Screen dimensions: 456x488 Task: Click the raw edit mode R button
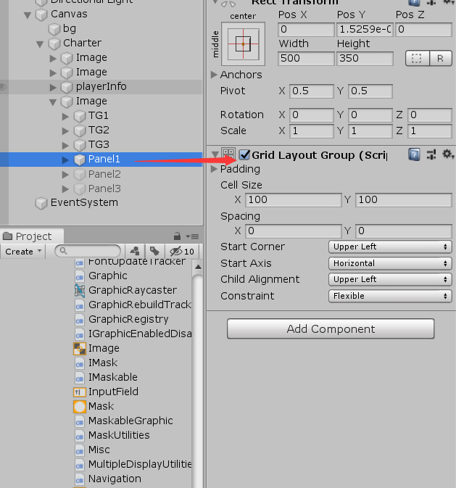point(441,58)
